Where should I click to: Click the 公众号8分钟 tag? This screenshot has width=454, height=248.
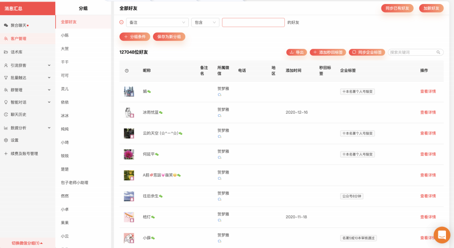351,196
